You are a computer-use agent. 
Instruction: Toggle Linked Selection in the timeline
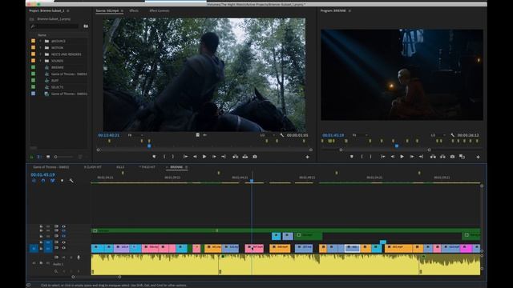pyautogui.click(x=52, y=181)
